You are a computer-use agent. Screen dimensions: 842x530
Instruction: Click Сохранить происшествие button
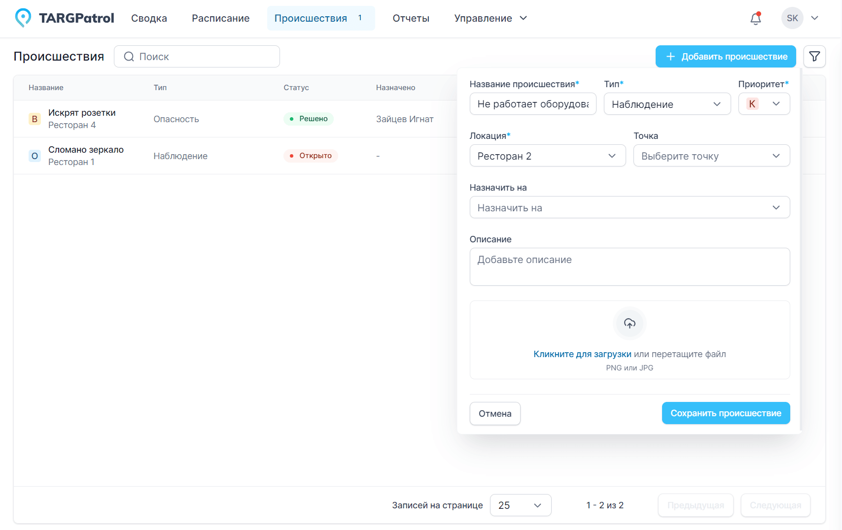[x=725, y=413]
